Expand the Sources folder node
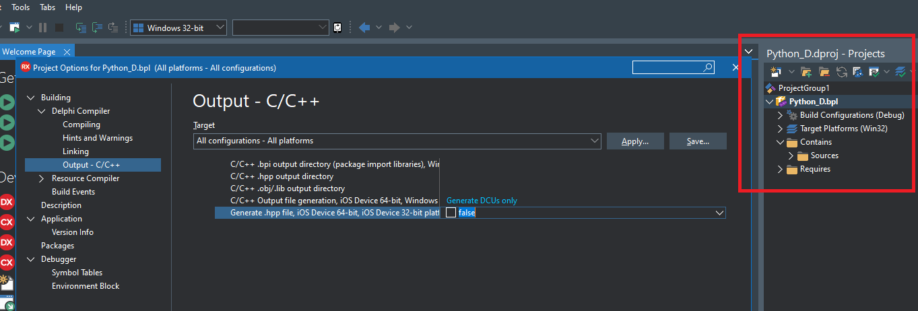The width and height of the screenshot is (918, 311). (791, 155)
